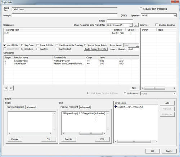Add a new script with the Add button

click(x=167, y=103)
